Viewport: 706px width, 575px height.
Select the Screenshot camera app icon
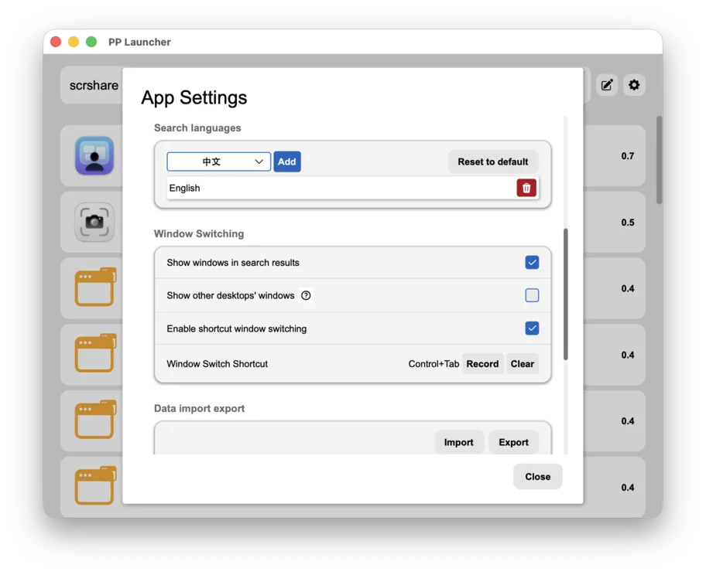tap(94, 222)
